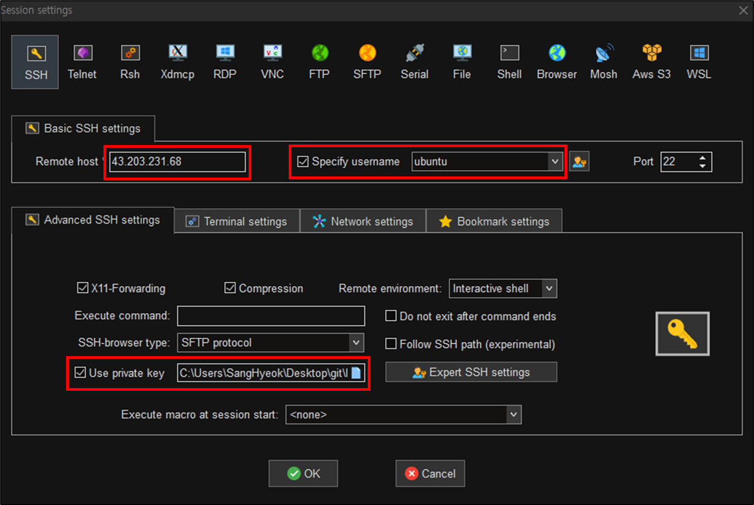Image resolution: width=754 pixels, height=505 pixels.
Task: Open Expert SSH settings
Action: 471,372
